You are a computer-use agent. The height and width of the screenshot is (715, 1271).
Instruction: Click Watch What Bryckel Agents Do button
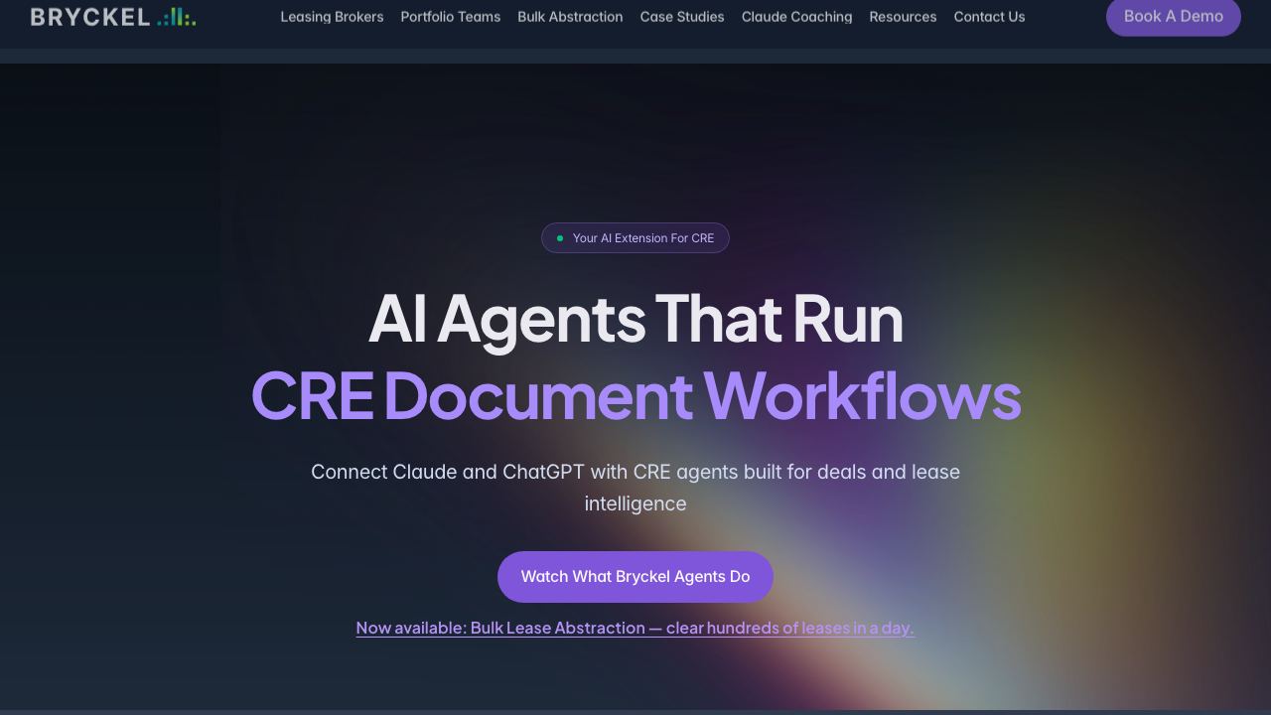tap(635, 577)
